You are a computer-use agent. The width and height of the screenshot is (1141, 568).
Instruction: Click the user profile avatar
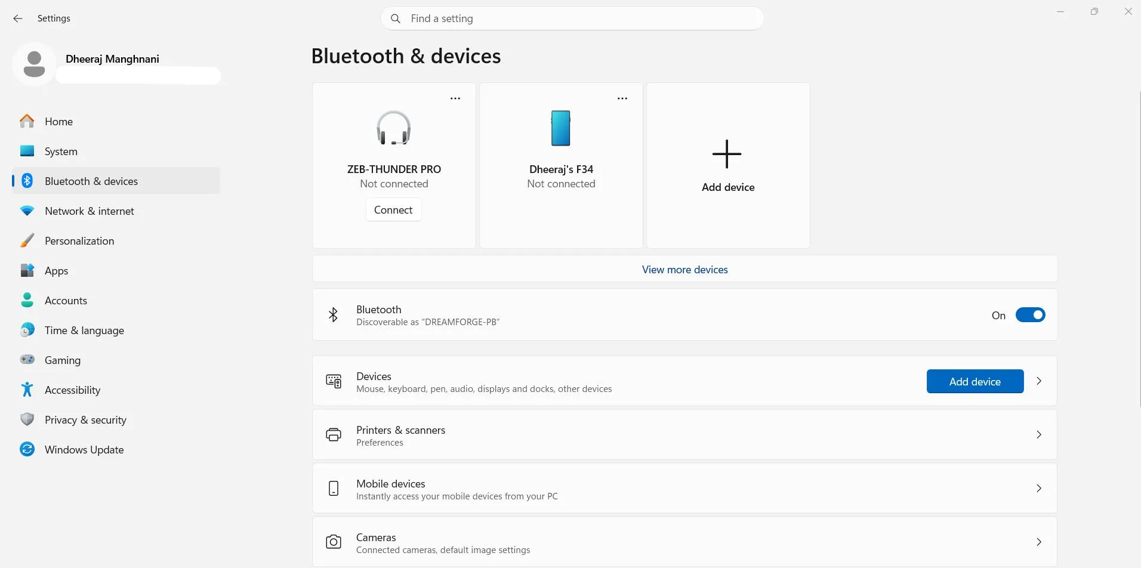(34, 64)
